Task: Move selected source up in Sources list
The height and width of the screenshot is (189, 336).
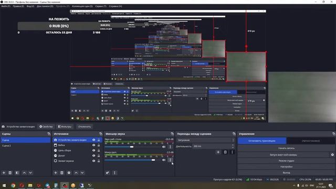Action: (x=76, y=173)
